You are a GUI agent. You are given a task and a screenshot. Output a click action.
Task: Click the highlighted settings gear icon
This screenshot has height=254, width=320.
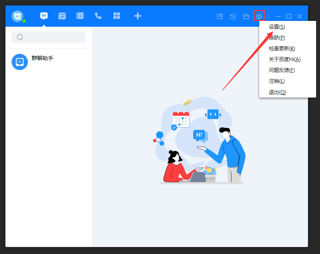coord(258,16)
